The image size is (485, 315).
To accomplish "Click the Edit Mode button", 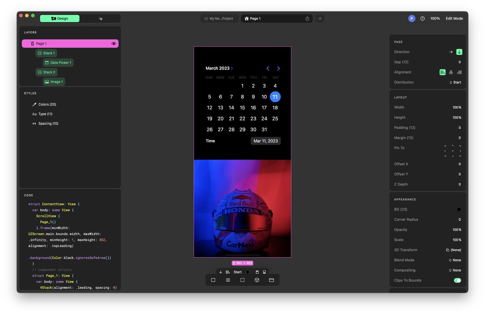I will click(454, 19).
